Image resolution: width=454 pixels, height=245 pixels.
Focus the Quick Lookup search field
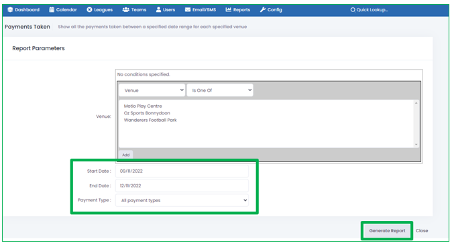(372, 10)
